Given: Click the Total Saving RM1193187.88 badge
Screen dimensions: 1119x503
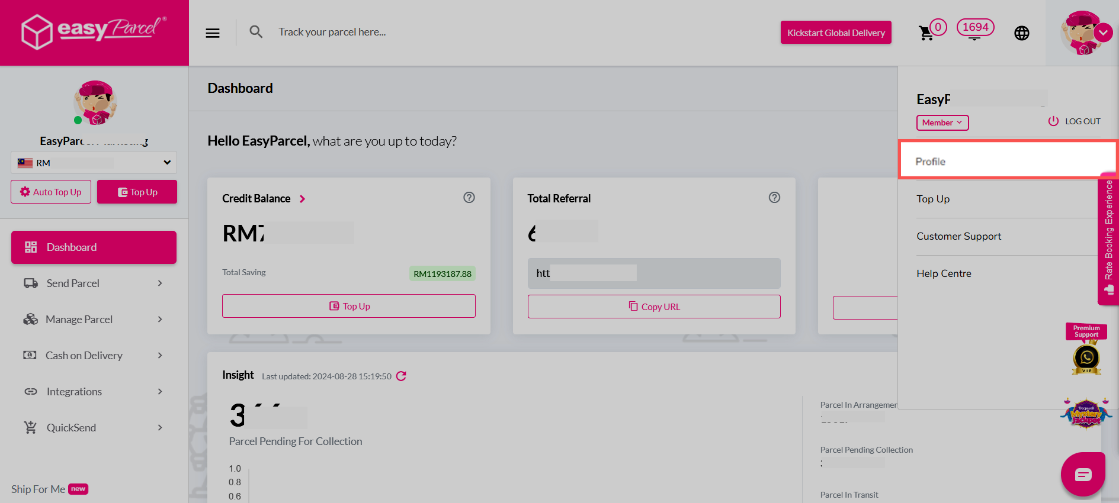Looking at the screenshot, I should (x=443, y=273).
